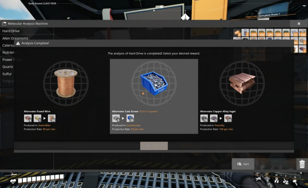Viewport: 308px width, 188px height.
Task: Click the 'Alternate: Fused Wire' title text
Action: point(37,111)
